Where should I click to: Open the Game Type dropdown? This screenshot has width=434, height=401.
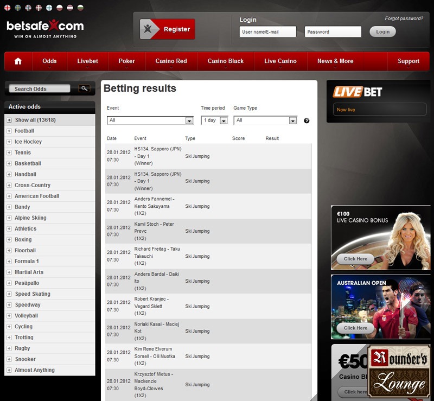[265, 120]
